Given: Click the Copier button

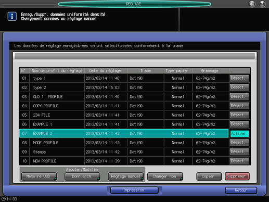Looking at the screenshot, I should click(x=209, y=176).
